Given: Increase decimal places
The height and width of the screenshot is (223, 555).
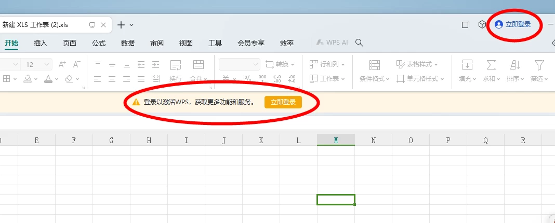Looking at the screenshot, I should click(277, 78).
